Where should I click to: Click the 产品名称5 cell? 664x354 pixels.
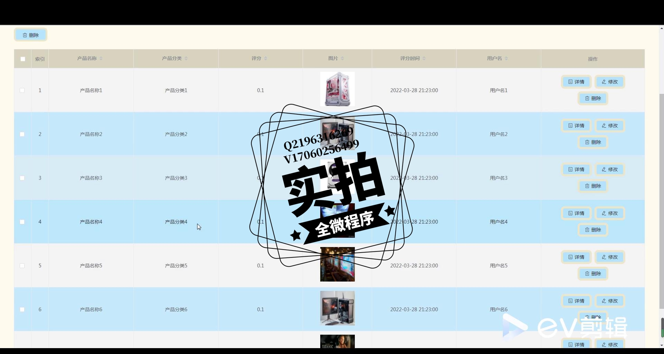pos(91,266)
